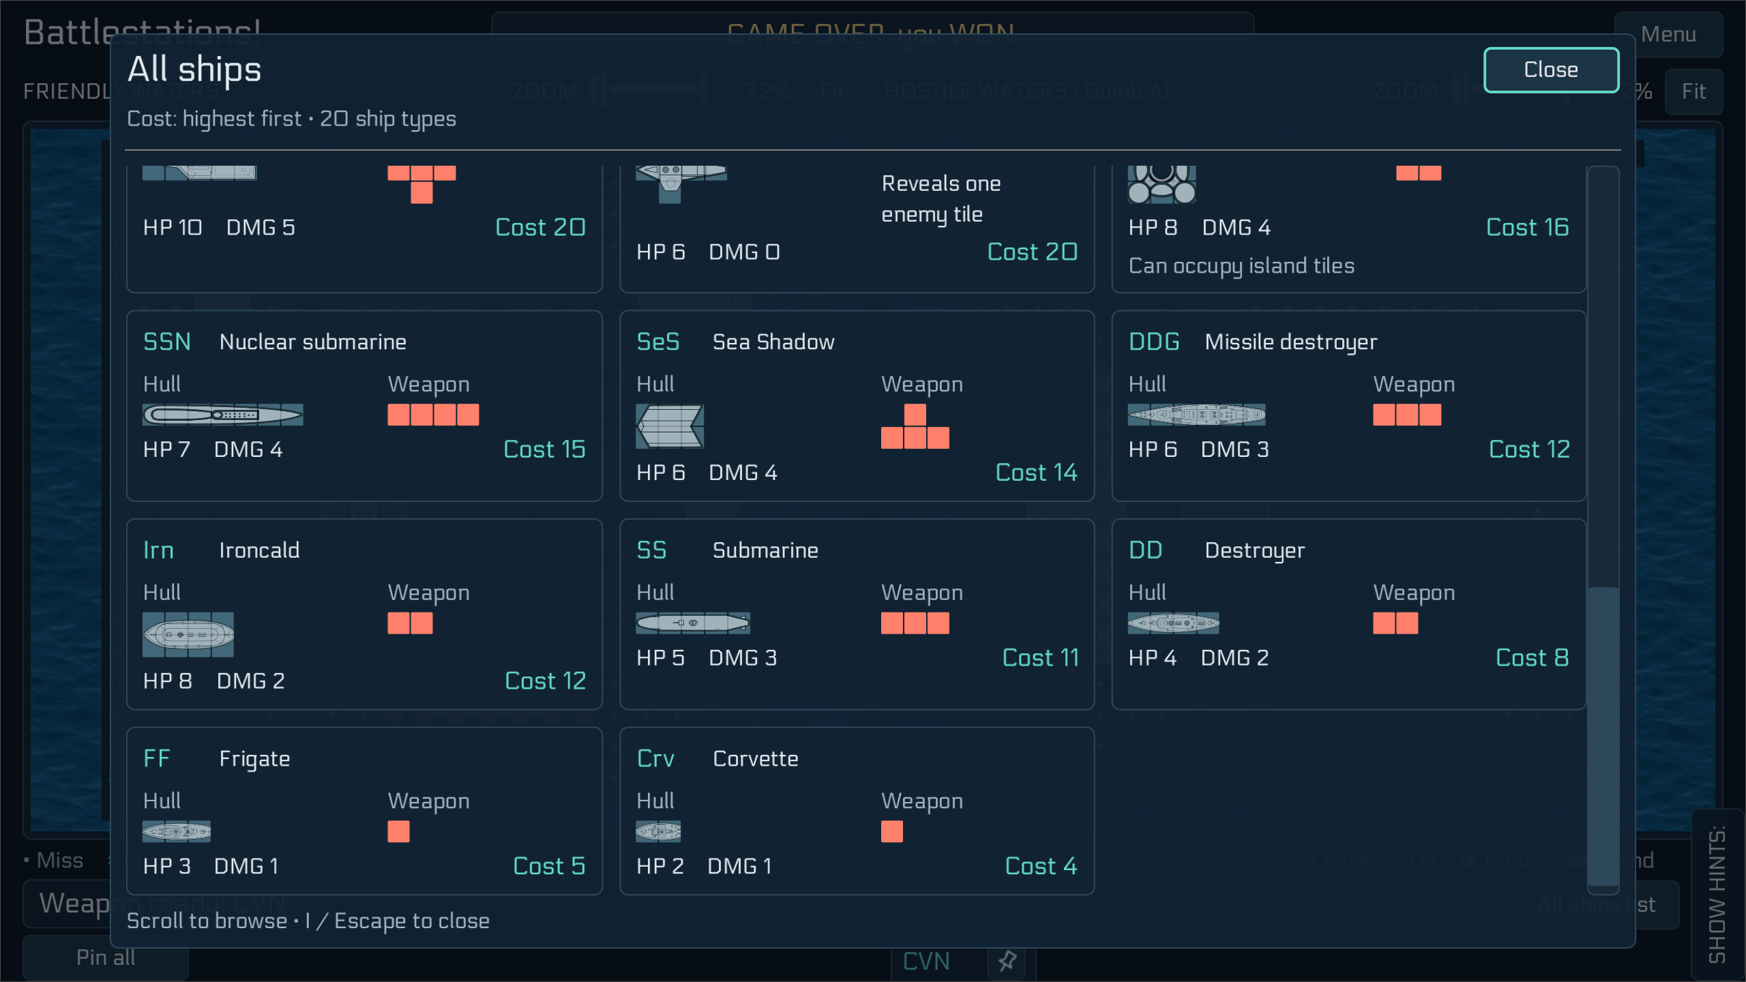
Task: Close the All ships dialog
Action: (x=1550, y=70)
